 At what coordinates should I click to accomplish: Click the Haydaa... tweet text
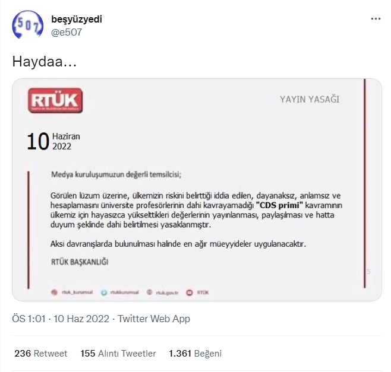coord(45,61)
